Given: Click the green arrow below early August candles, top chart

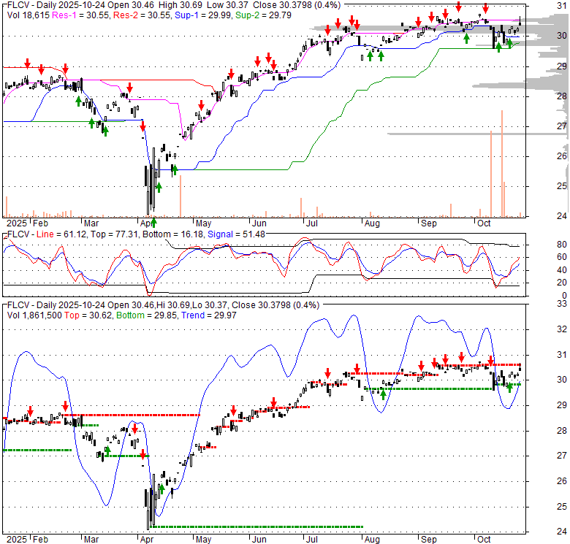Looking at the screenshot, I should point(370,55).
